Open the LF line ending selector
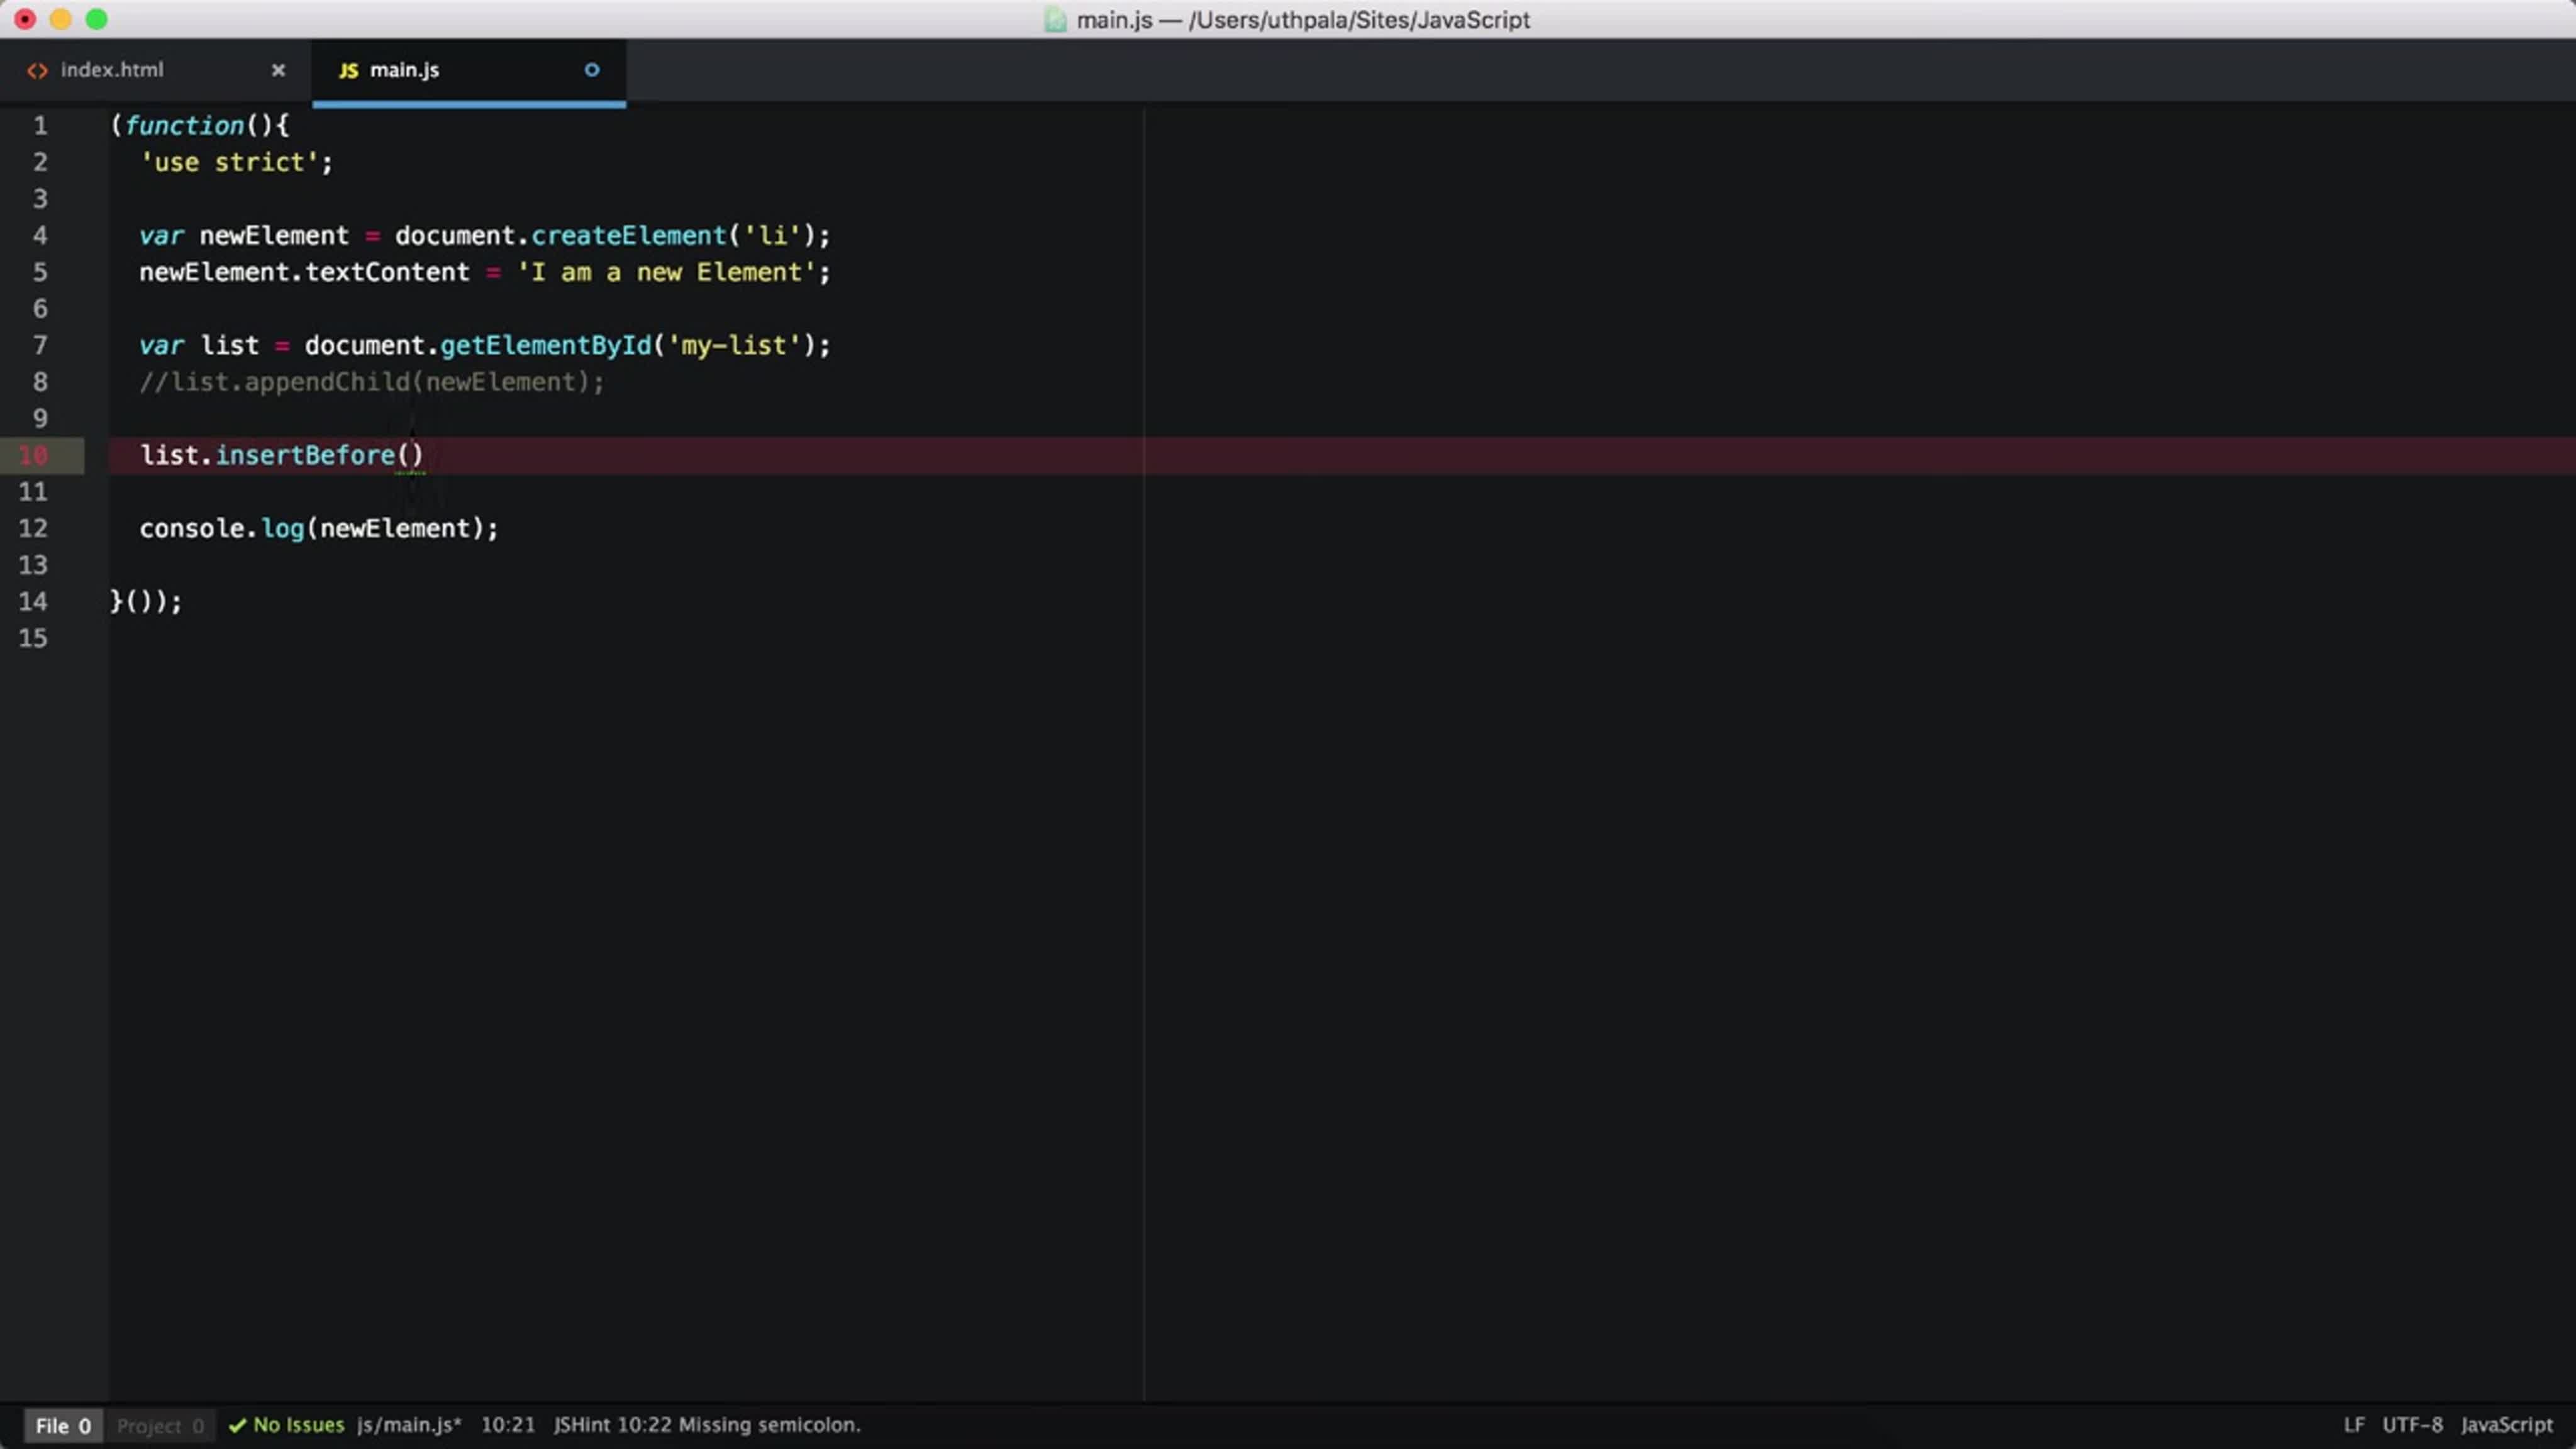The image size is (2576, 1449). pyautogui.click(x=2354, y=1425)
